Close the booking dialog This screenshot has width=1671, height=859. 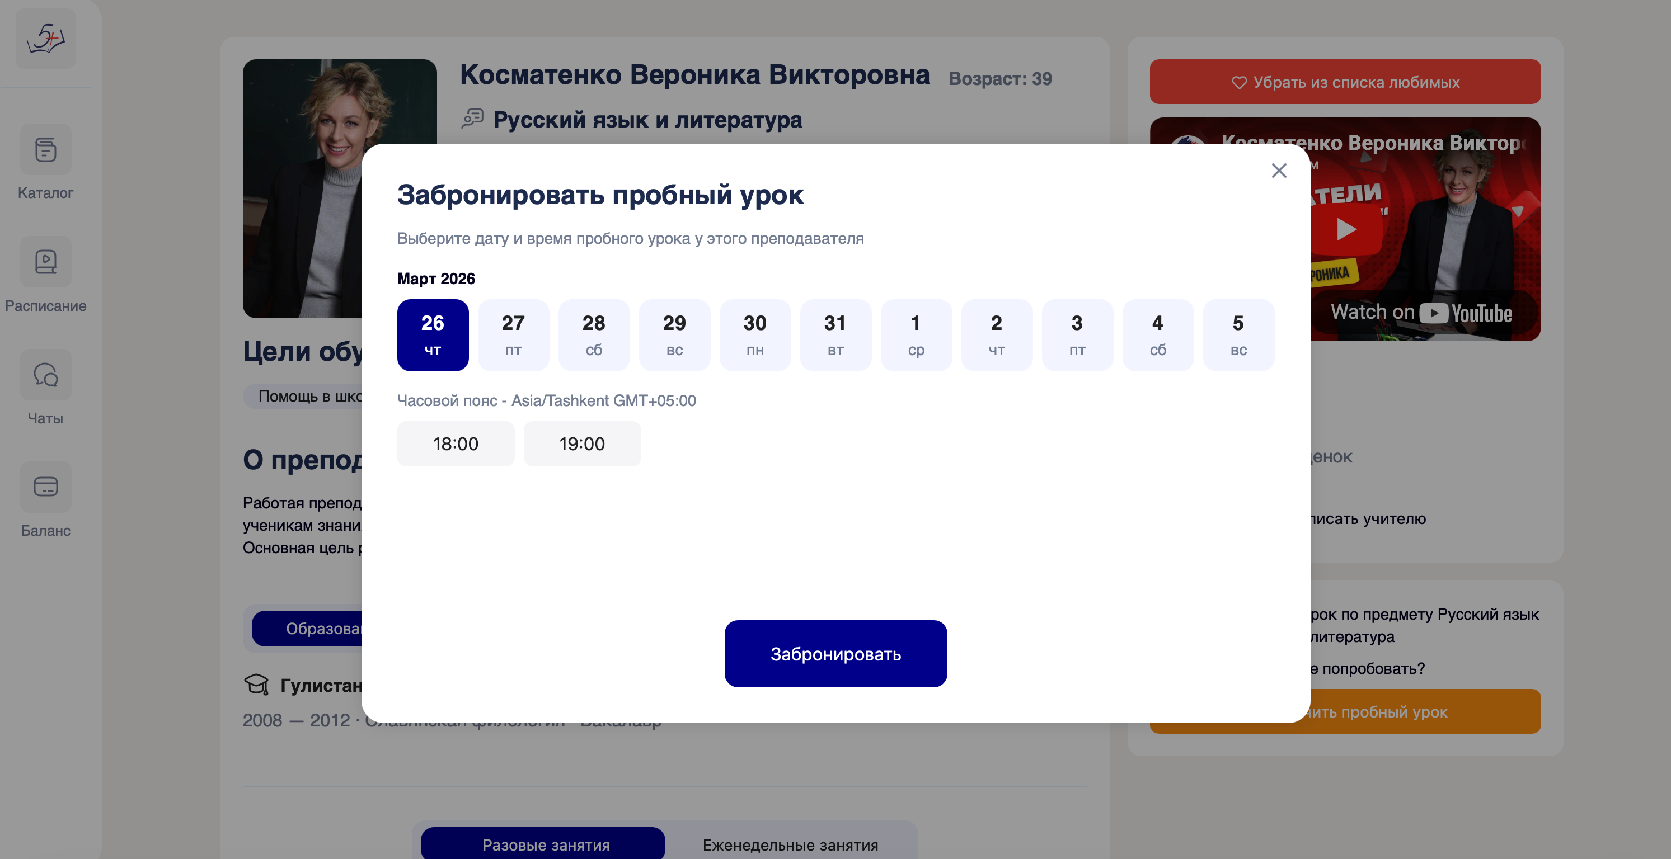[x=1278, y=171]
